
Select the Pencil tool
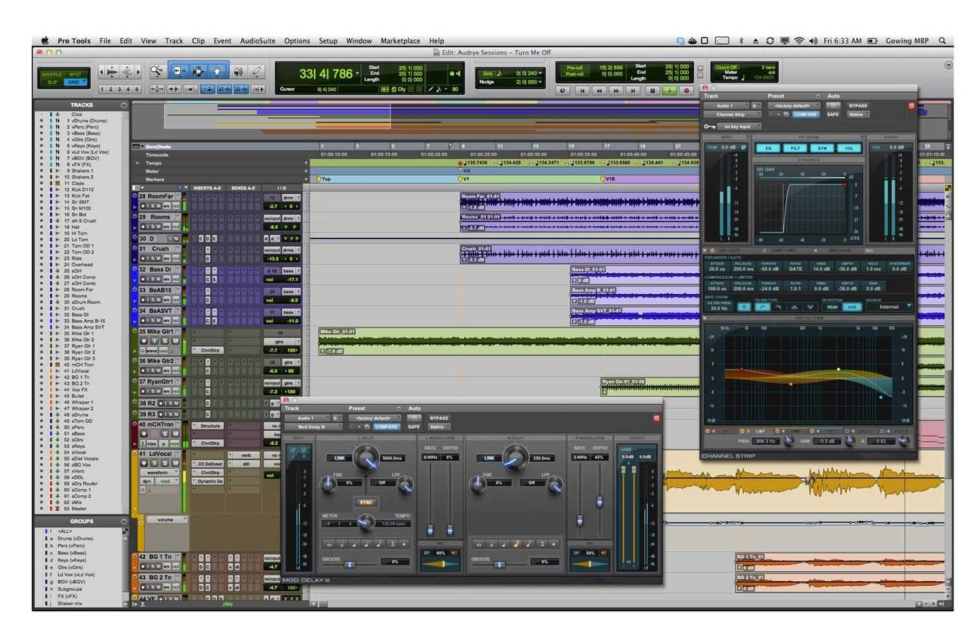(x=257, y=71)
